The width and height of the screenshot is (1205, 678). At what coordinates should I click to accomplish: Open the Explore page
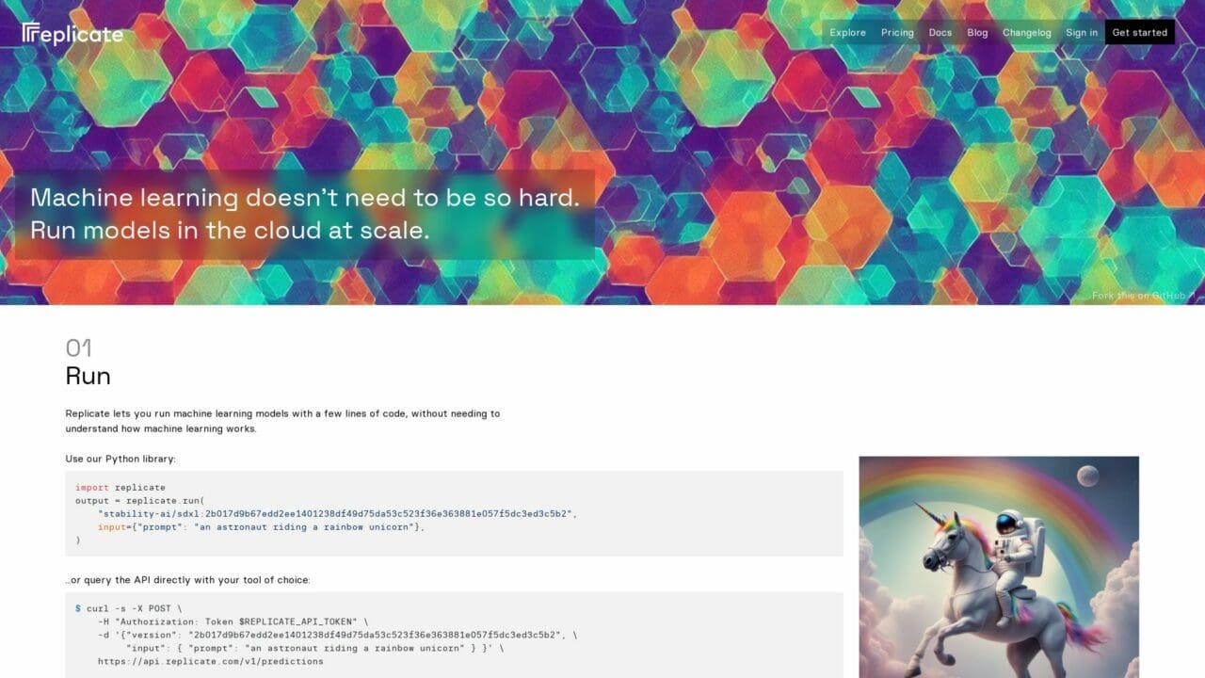tap(846, 32)
